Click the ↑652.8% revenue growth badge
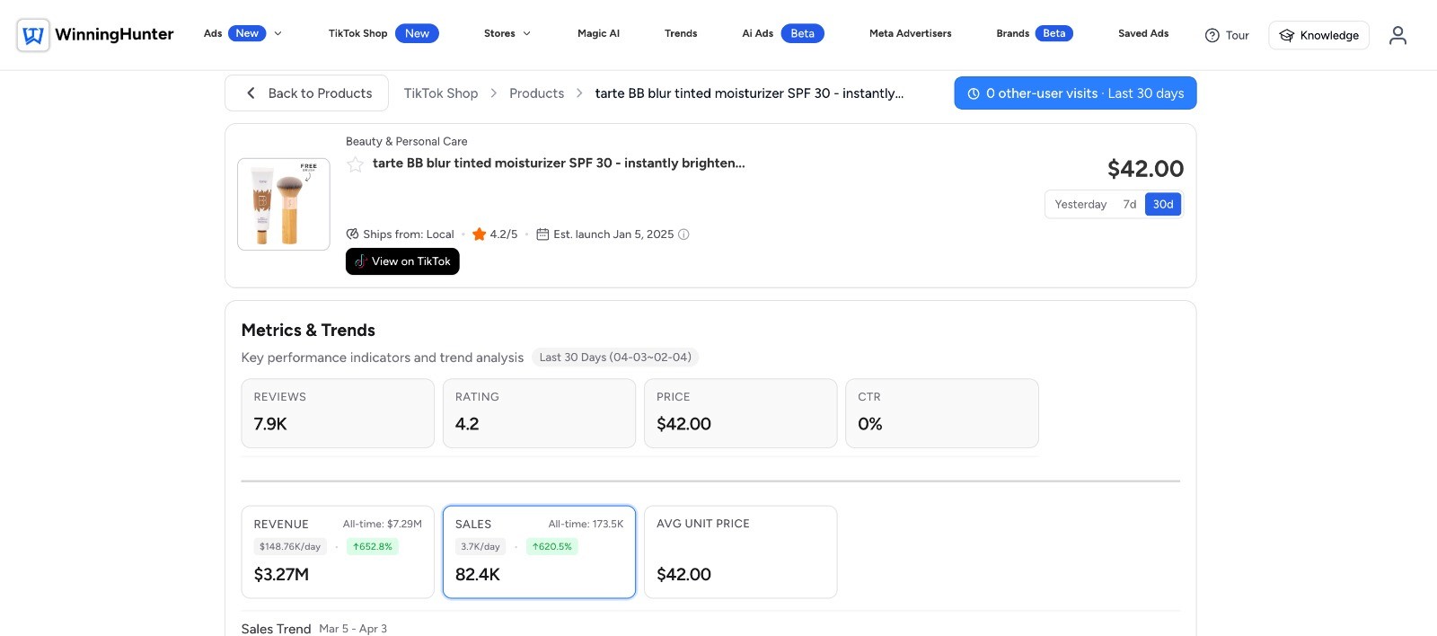Image resolution: width=1437 pixels, height=636 pixels. pos(373,546)
